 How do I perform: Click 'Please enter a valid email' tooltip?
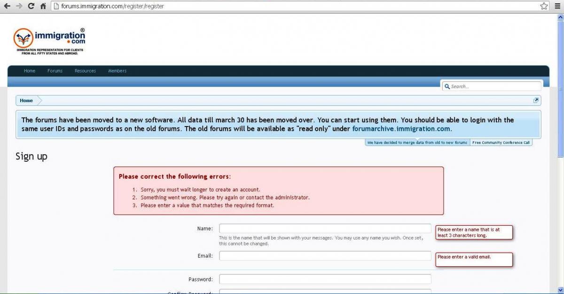[474, 260]
